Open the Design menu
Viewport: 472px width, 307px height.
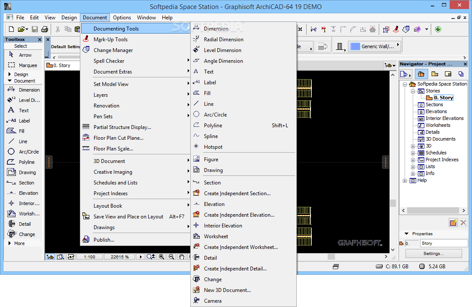point(69,18)
